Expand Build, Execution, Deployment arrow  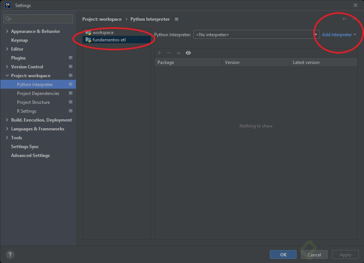tap(7, 120)
